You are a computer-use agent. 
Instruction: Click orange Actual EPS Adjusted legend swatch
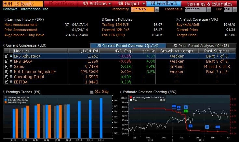tap(6, 102)
